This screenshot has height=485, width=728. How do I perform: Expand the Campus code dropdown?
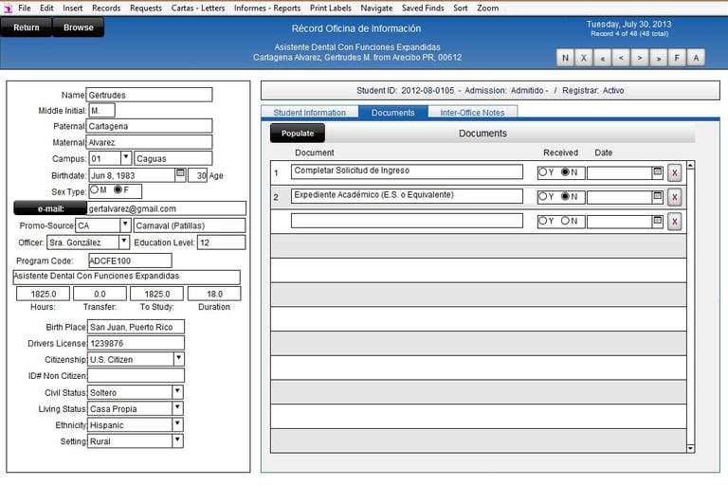[x=125, y=158]
